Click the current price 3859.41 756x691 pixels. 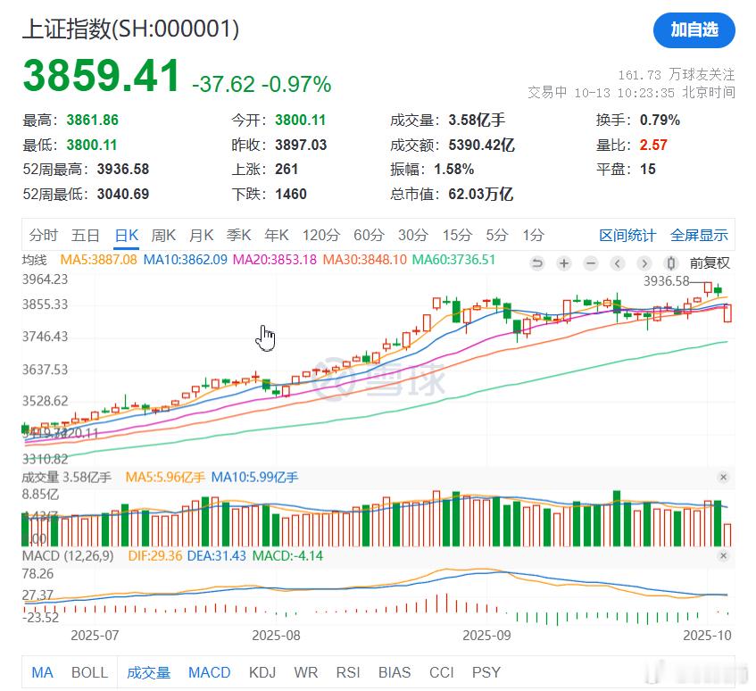tap(101, 76)
